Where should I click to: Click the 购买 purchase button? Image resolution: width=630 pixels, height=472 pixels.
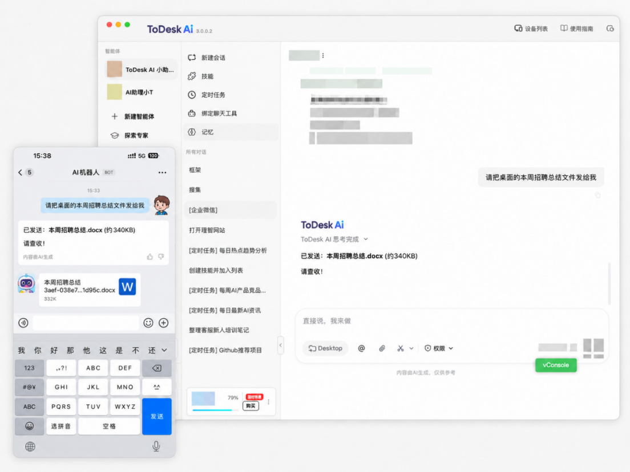click(251, 406)
